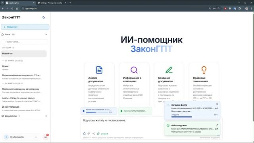Click the share icon in input toolbar
The width and height of the screenshot is (254, 143).
coord(94,133)
